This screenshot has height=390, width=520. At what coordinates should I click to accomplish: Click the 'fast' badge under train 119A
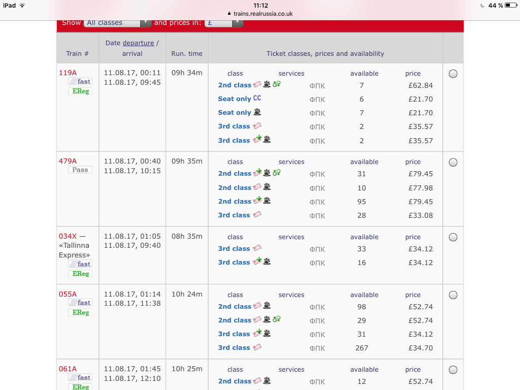80,81
